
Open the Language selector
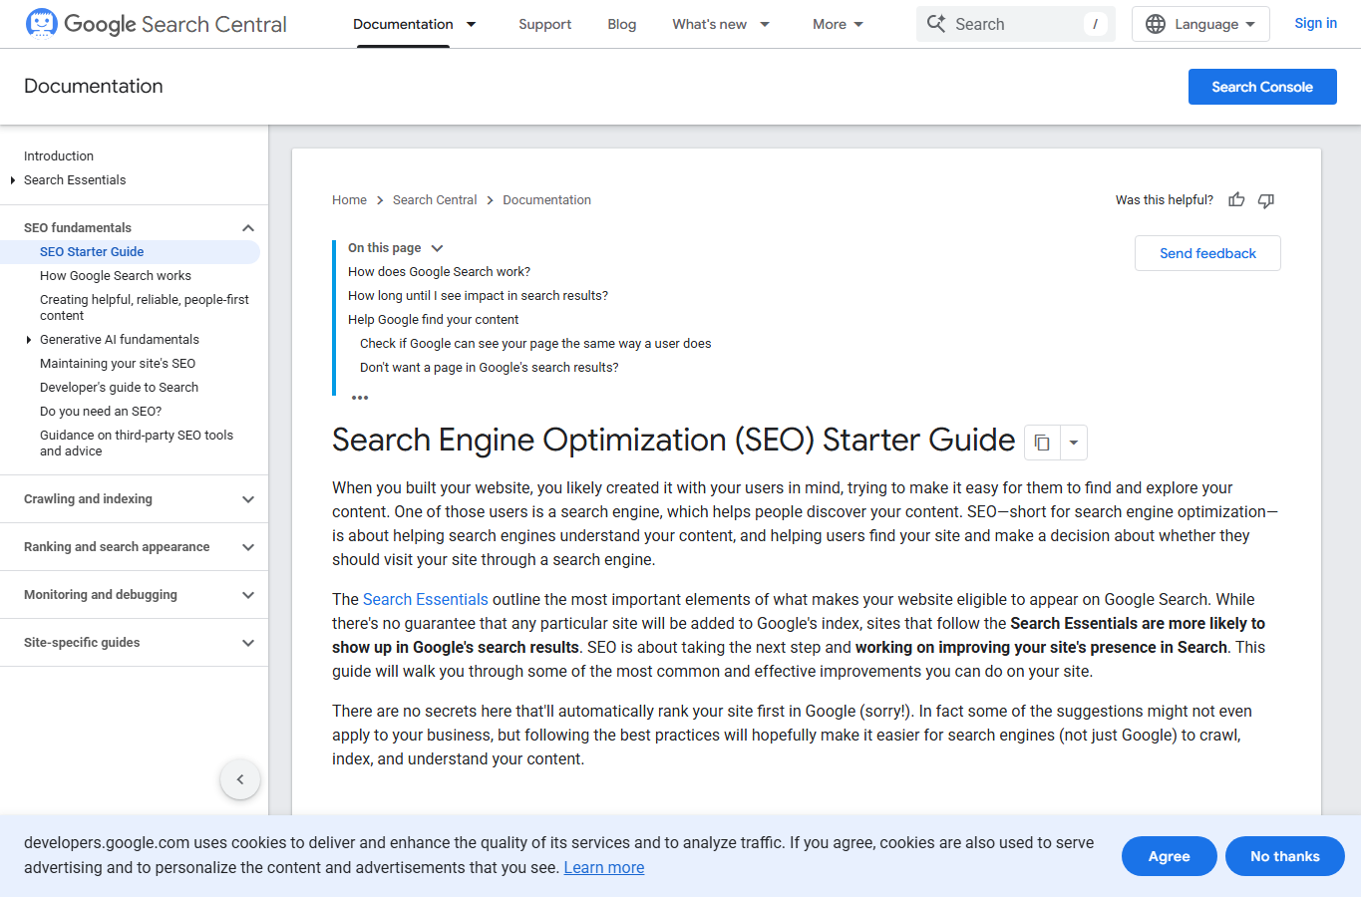pyautogui.click(x=1200, y=24)
